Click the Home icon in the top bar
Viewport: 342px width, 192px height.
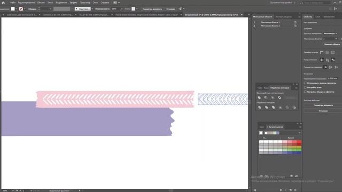click(3, 3)
